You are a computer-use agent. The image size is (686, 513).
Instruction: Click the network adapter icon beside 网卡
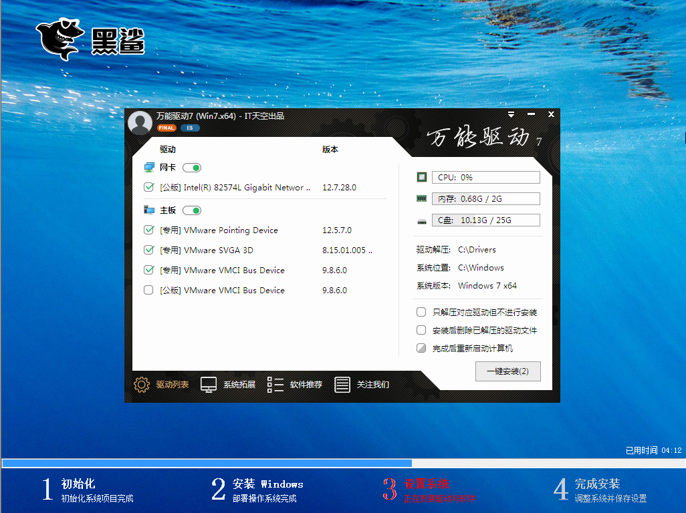[x=148, y=167]
